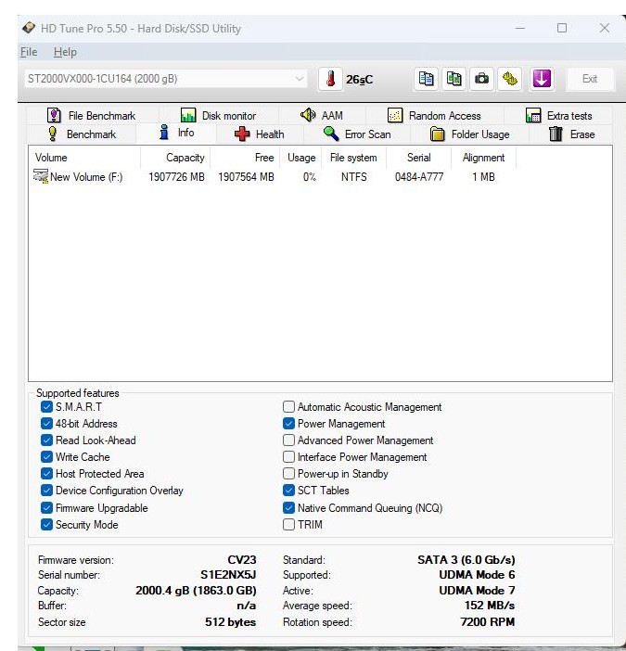Click the Capacity column header
The width and height of the screenshot is (626, 651).
click(x=185, y=158)
